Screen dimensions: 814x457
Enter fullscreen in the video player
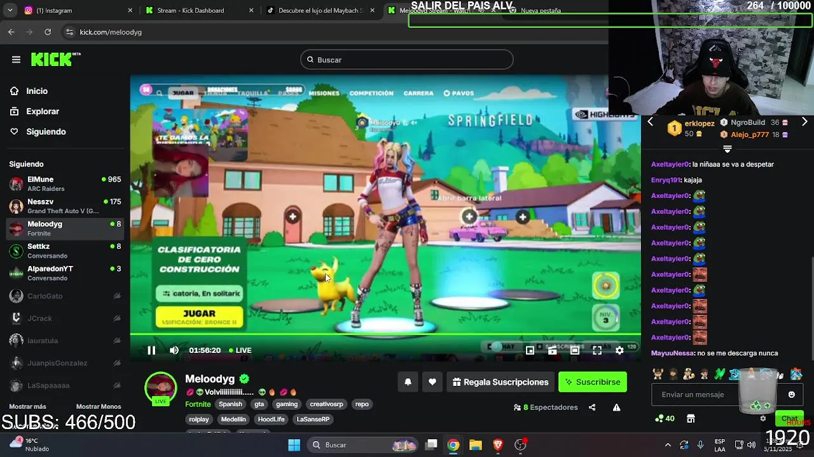click(597, 350)
